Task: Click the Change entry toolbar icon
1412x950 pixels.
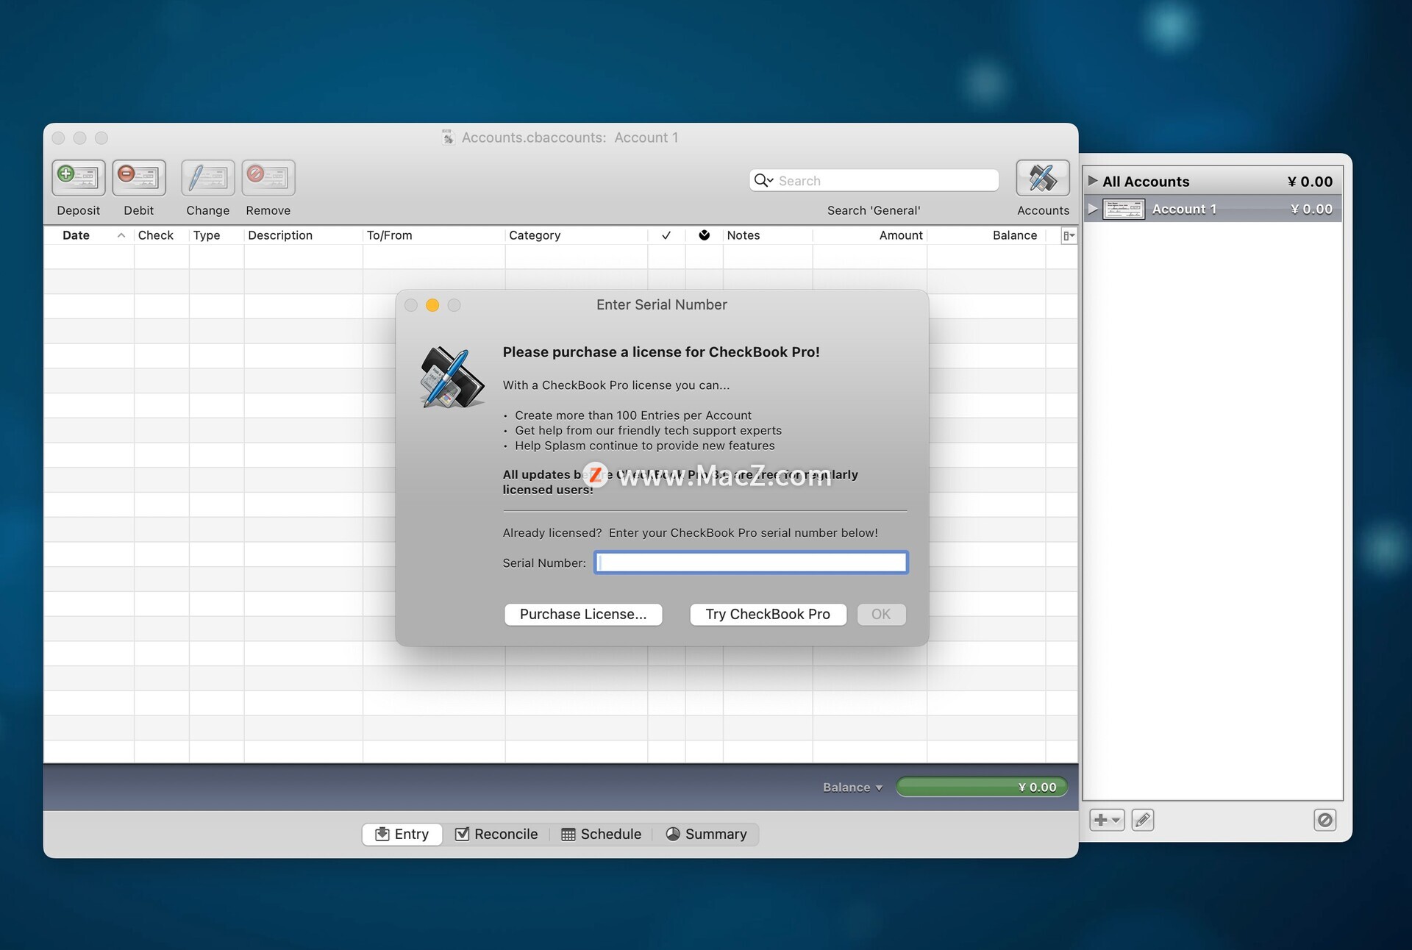Action: (208, 177)
